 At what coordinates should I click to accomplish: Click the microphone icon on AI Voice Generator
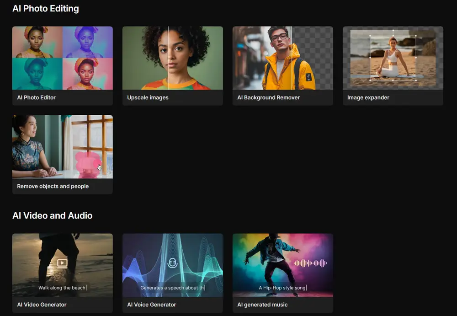pos(172,263)
